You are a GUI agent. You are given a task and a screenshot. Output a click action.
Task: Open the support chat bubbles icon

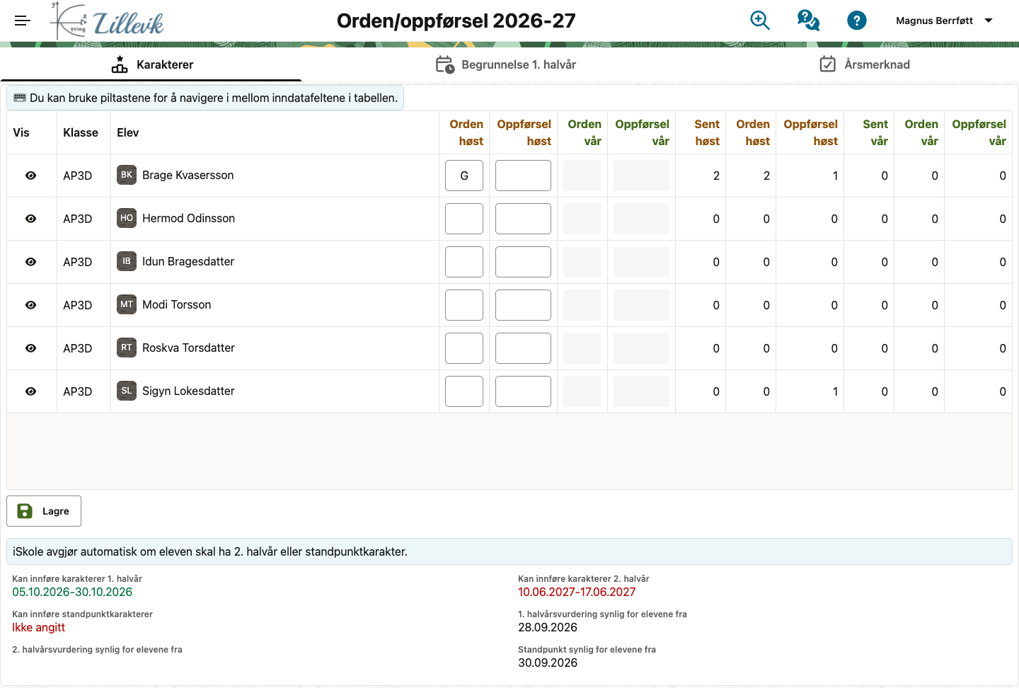coord(808,21)
